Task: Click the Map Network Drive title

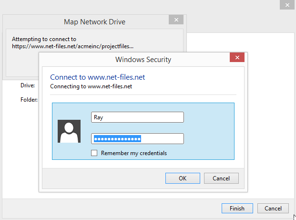Action: tap(94, 22)
